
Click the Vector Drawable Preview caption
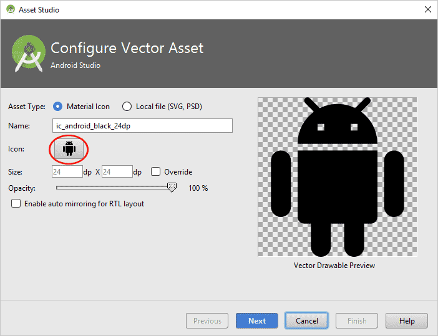tap(334, 266)
